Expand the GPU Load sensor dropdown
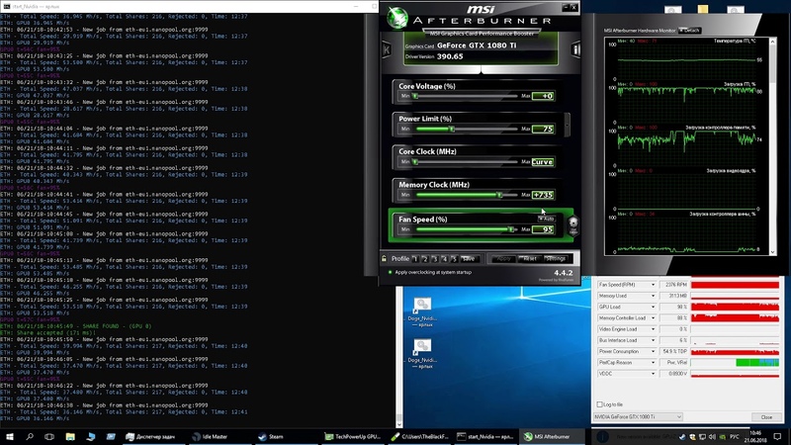791x445 pixels. (x=653, y=307)
